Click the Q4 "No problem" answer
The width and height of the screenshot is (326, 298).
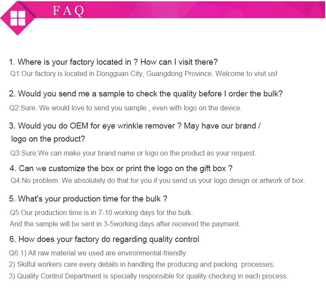click(x=157, y=181)
